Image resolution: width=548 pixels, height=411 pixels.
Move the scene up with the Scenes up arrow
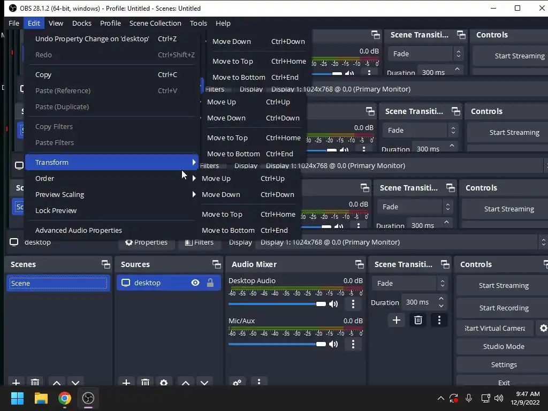coord(57,382)
